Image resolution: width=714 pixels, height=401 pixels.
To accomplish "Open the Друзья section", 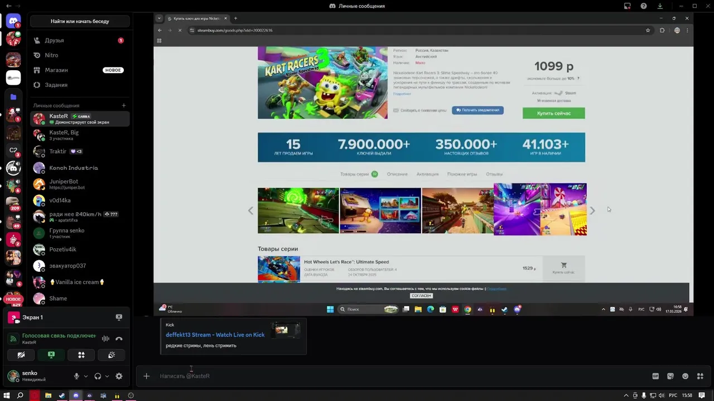I will (x=80, y=40).
